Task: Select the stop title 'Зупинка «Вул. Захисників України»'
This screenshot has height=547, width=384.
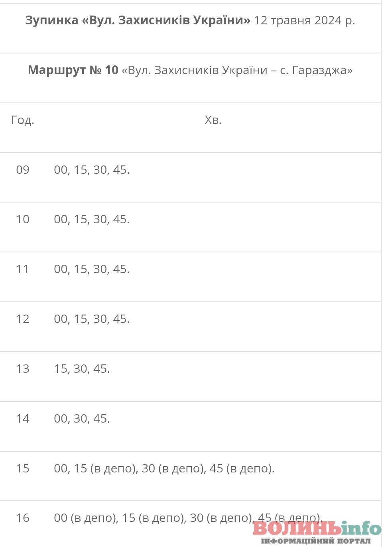Action: pos(138,20)
